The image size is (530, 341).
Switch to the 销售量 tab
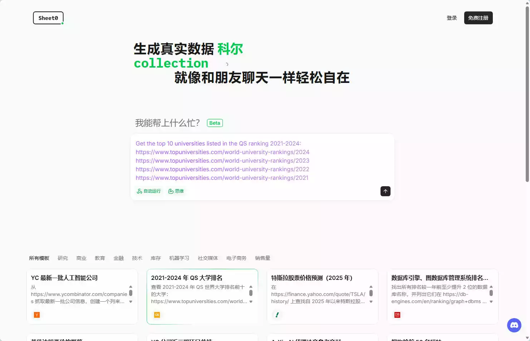(262, 258)
